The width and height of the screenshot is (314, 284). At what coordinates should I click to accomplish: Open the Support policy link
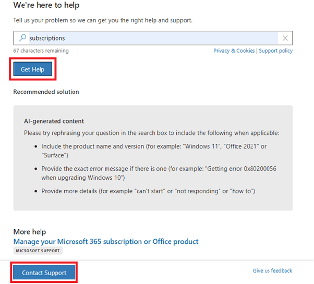point(275,51)
